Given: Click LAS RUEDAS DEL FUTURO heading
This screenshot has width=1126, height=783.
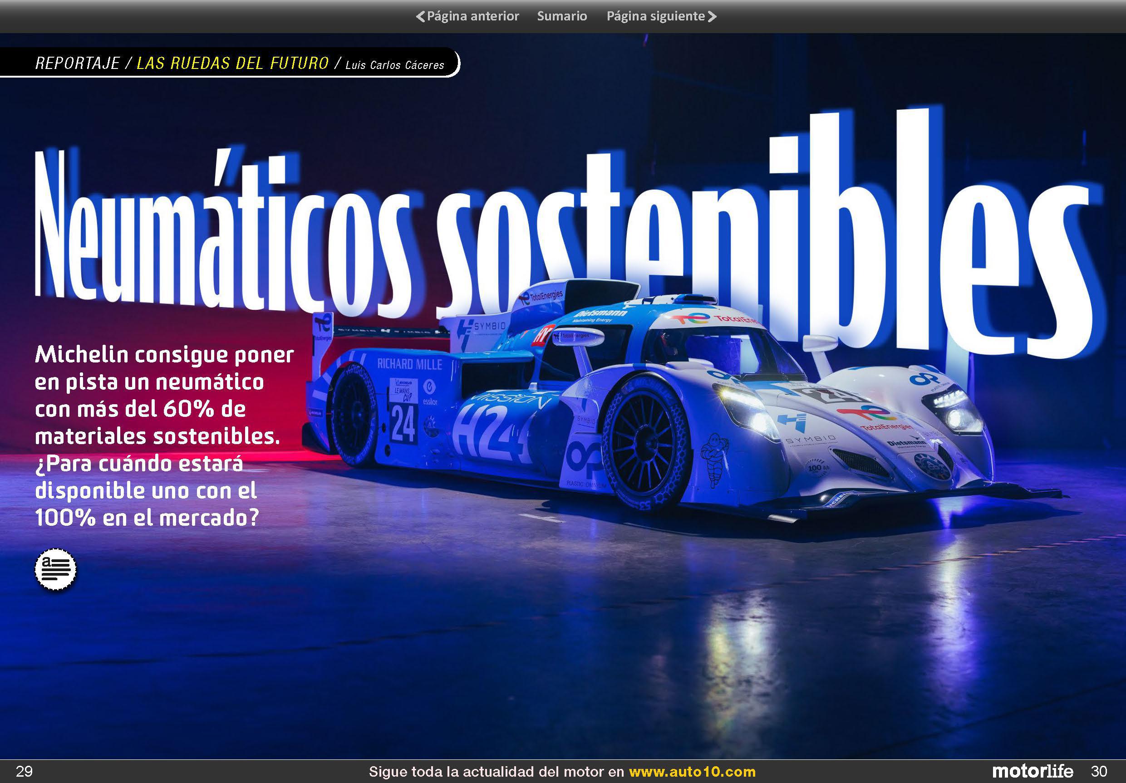Looking at the screenshot, I should pos(232,63).
